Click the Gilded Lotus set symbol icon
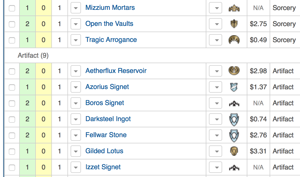Viewport: 300px width, 177px height. coord(234,151)
